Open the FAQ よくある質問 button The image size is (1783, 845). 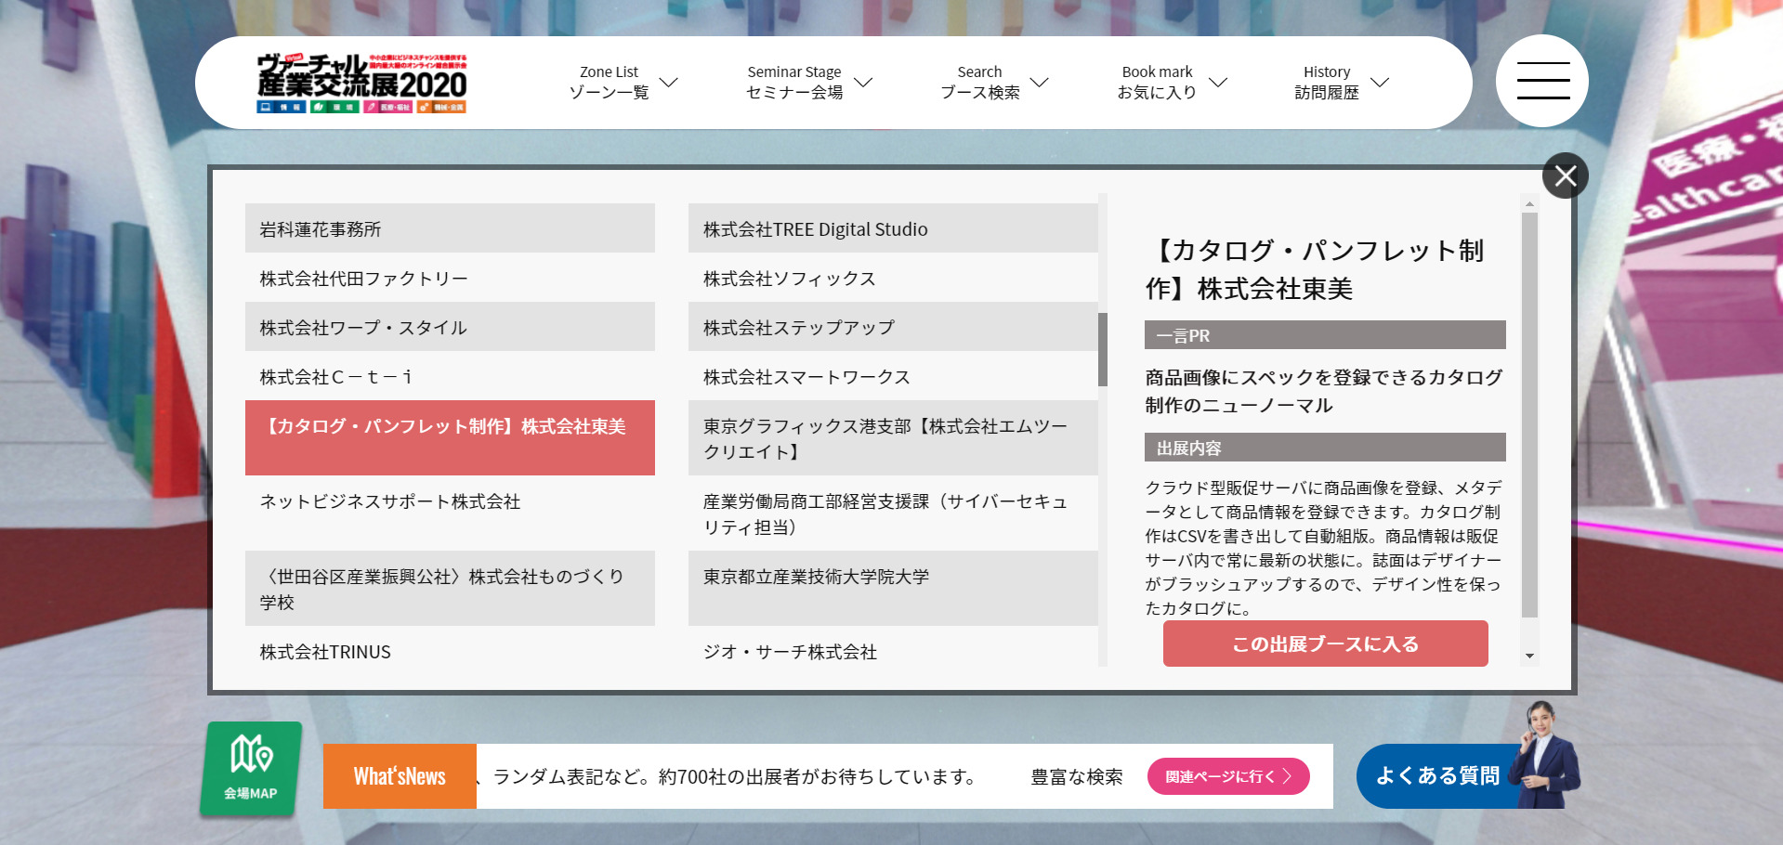(1436, 775)
